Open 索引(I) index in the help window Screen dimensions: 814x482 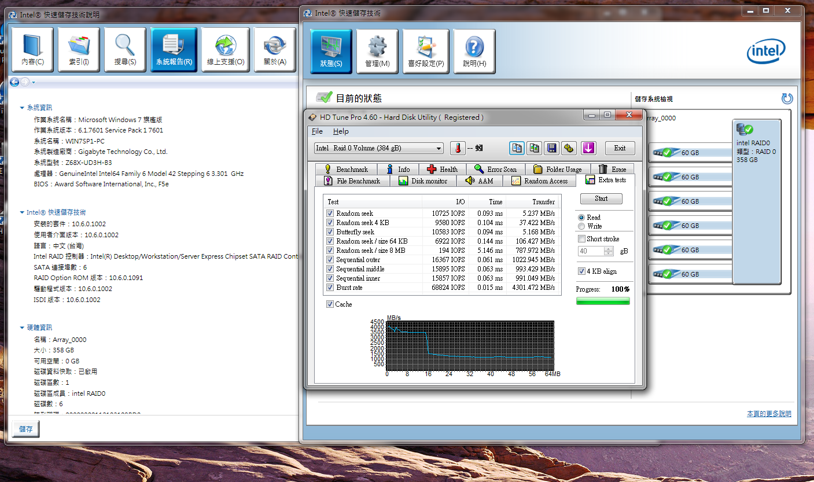point(79,50)
